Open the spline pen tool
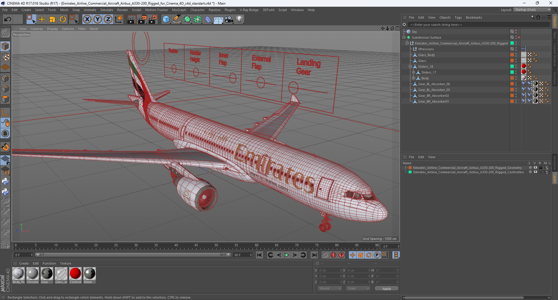This screenshot has height=300, width=558. click(177, 19)
